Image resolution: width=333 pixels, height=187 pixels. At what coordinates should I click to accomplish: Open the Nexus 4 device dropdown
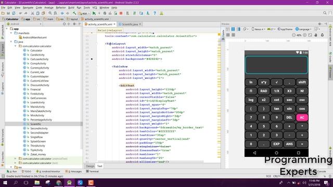259,29
